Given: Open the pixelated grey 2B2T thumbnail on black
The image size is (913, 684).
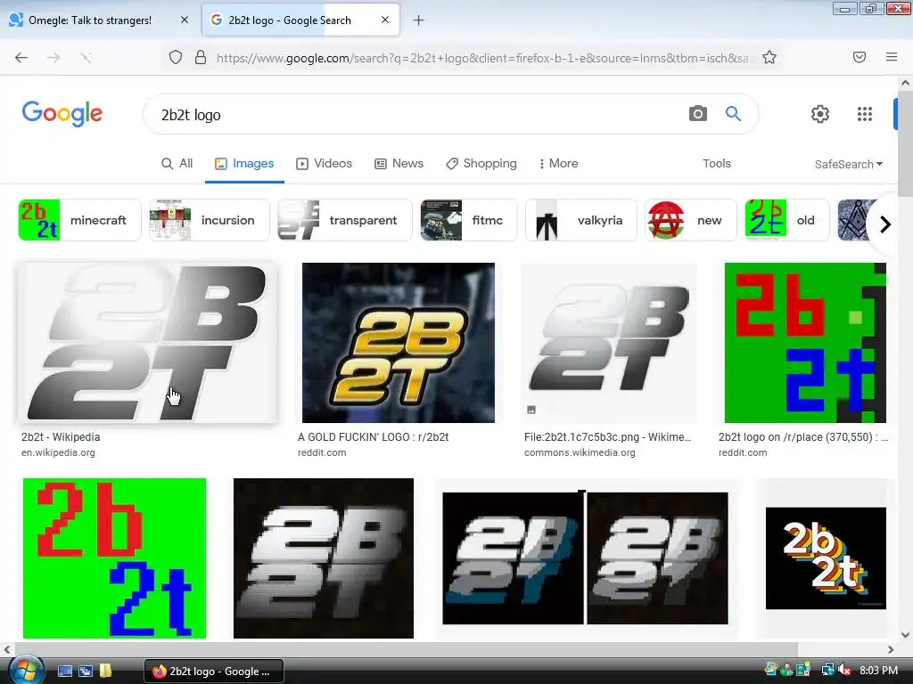Looking at the screenshot, I should pyautogui.click(x=323, y=558).
